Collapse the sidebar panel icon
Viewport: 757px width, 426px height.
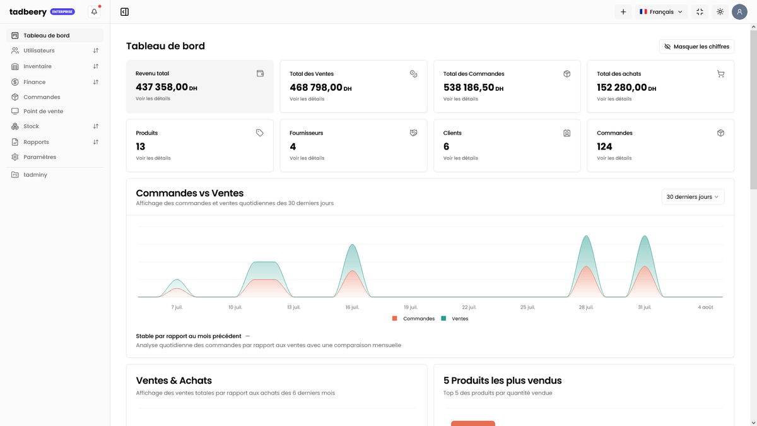tap(124, 12)
